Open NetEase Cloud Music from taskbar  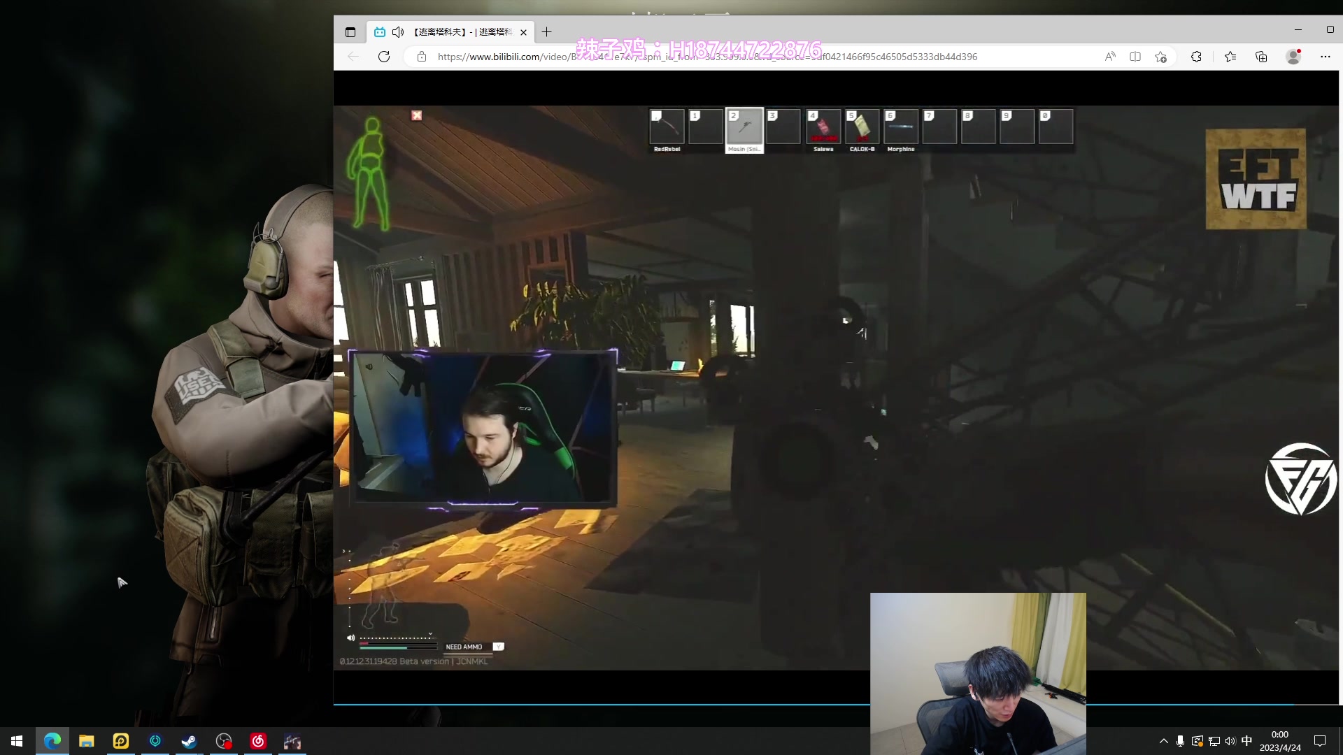258,741
